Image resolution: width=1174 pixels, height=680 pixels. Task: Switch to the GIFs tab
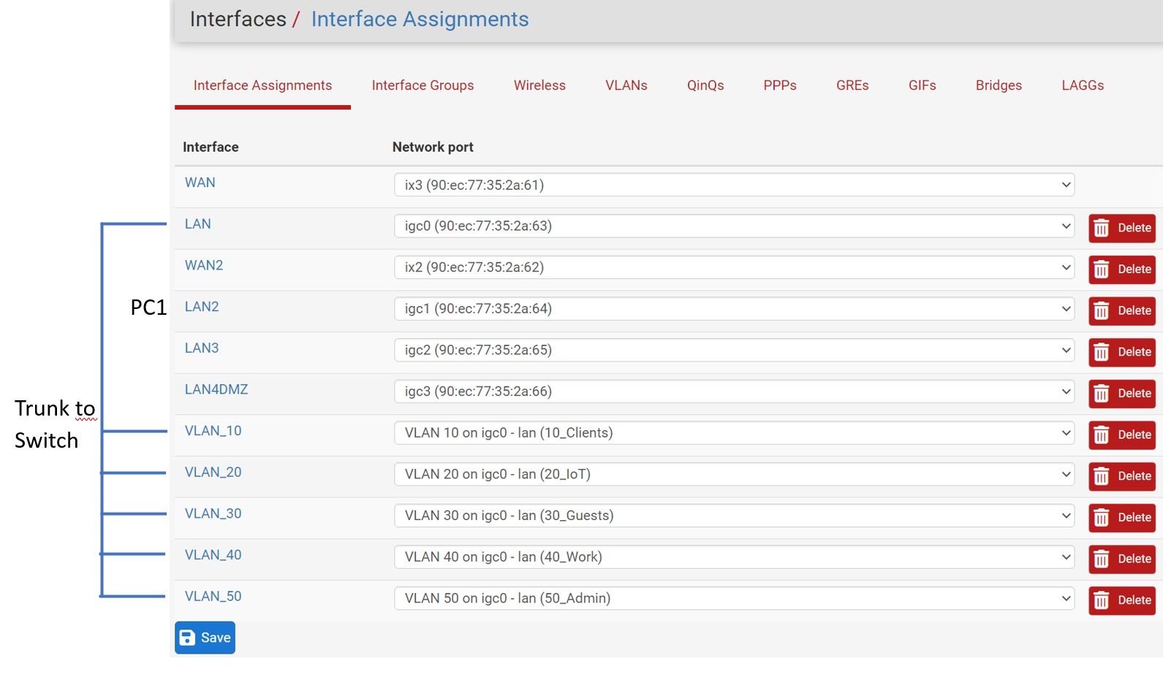tap(923, 85)
